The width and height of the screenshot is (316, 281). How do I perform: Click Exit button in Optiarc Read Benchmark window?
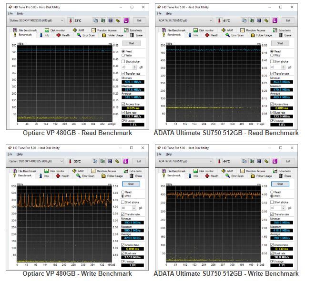pyautogui.click(x=139, y=20)
